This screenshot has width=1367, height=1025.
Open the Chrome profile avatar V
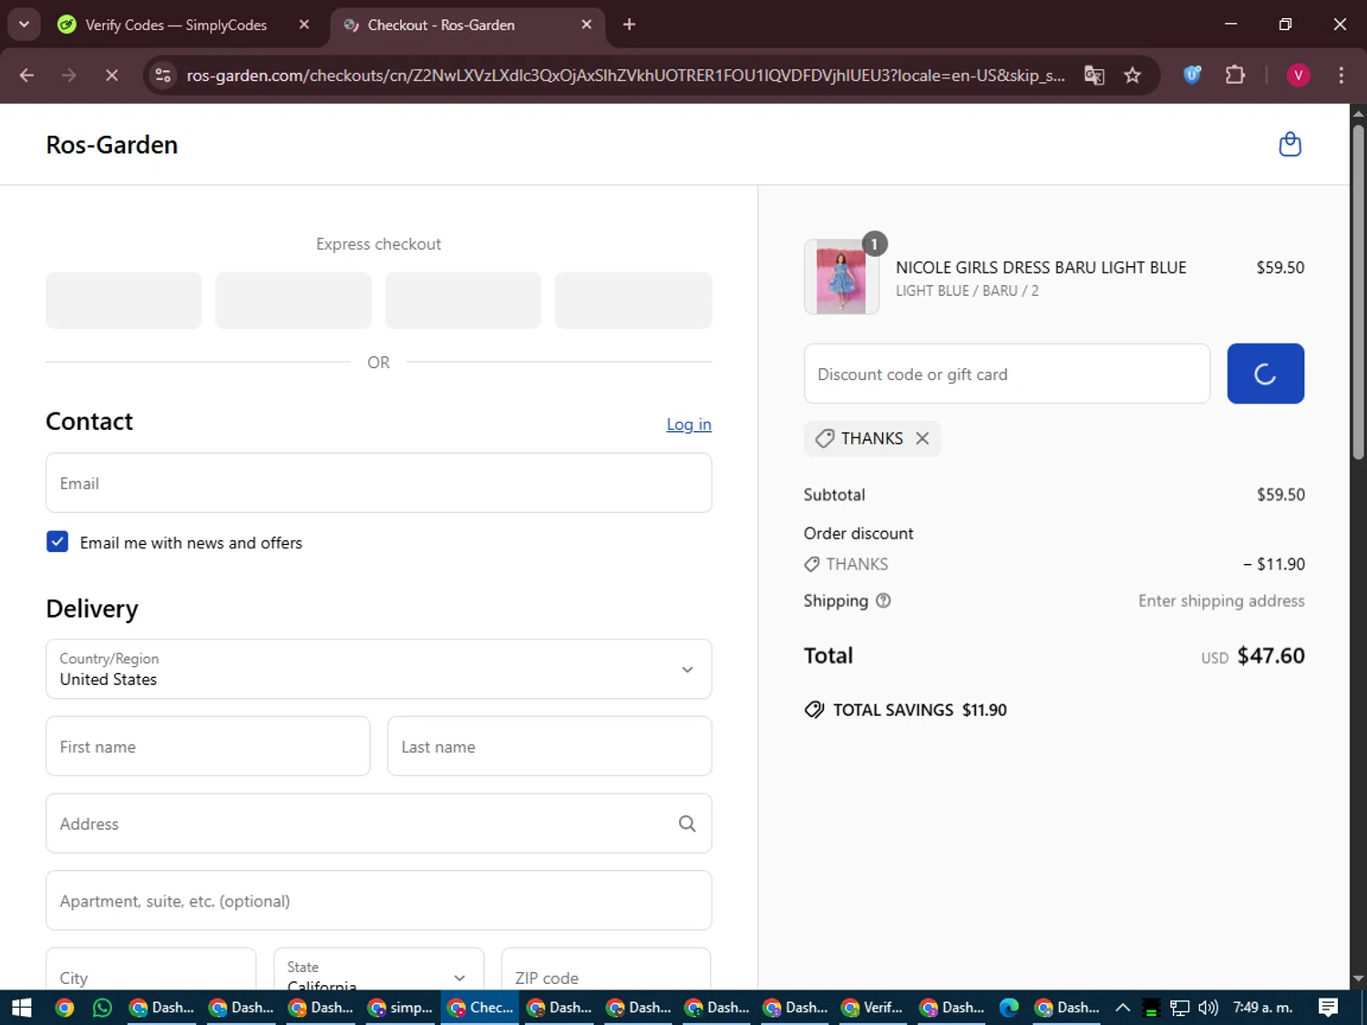coord(1298,76)
